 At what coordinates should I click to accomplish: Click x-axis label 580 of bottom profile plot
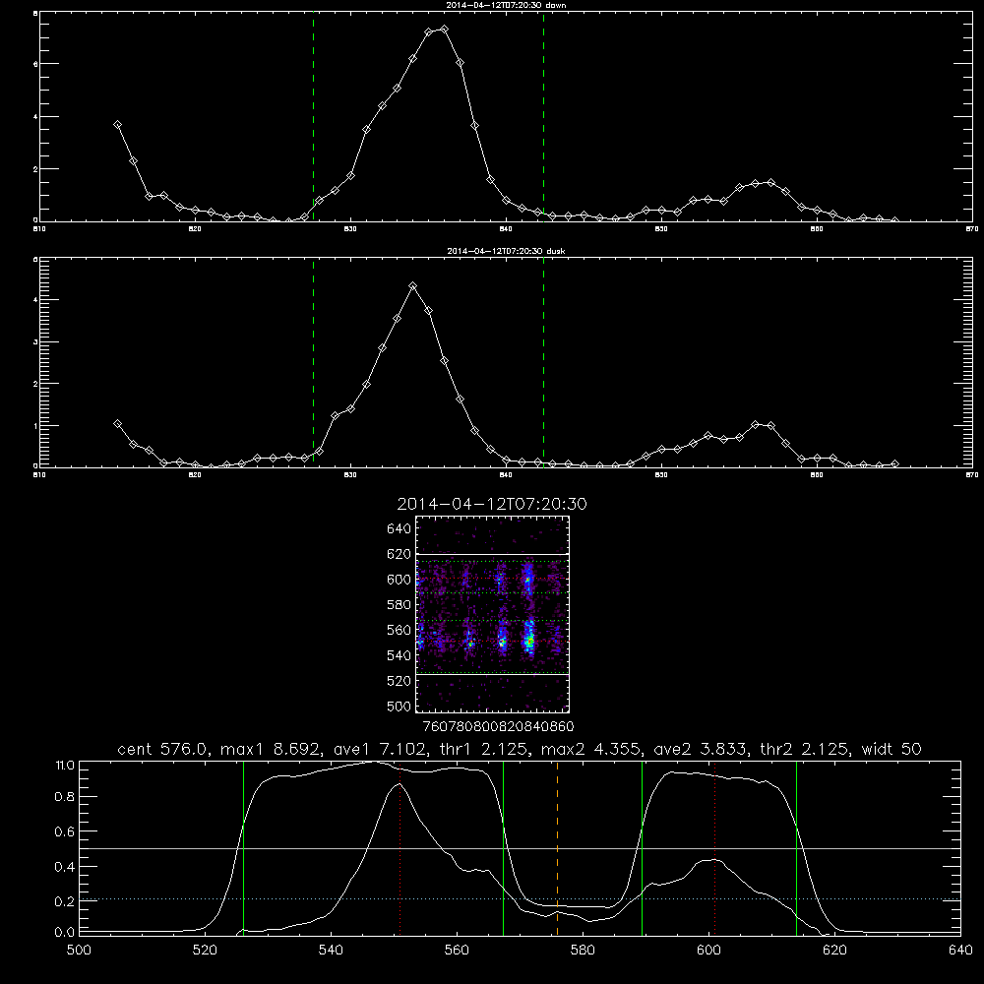tap(583, 951)
